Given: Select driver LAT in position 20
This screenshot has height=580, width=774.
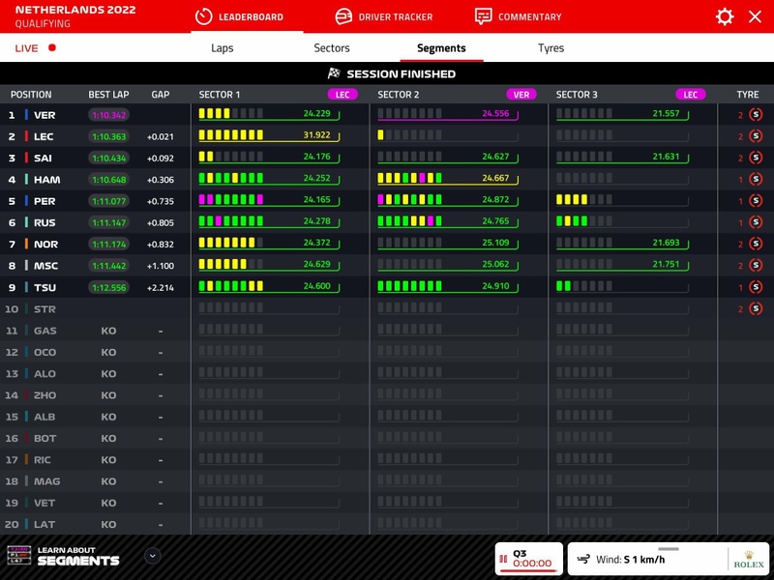Looking at the screenshot, I should click(x=45, y=524).
